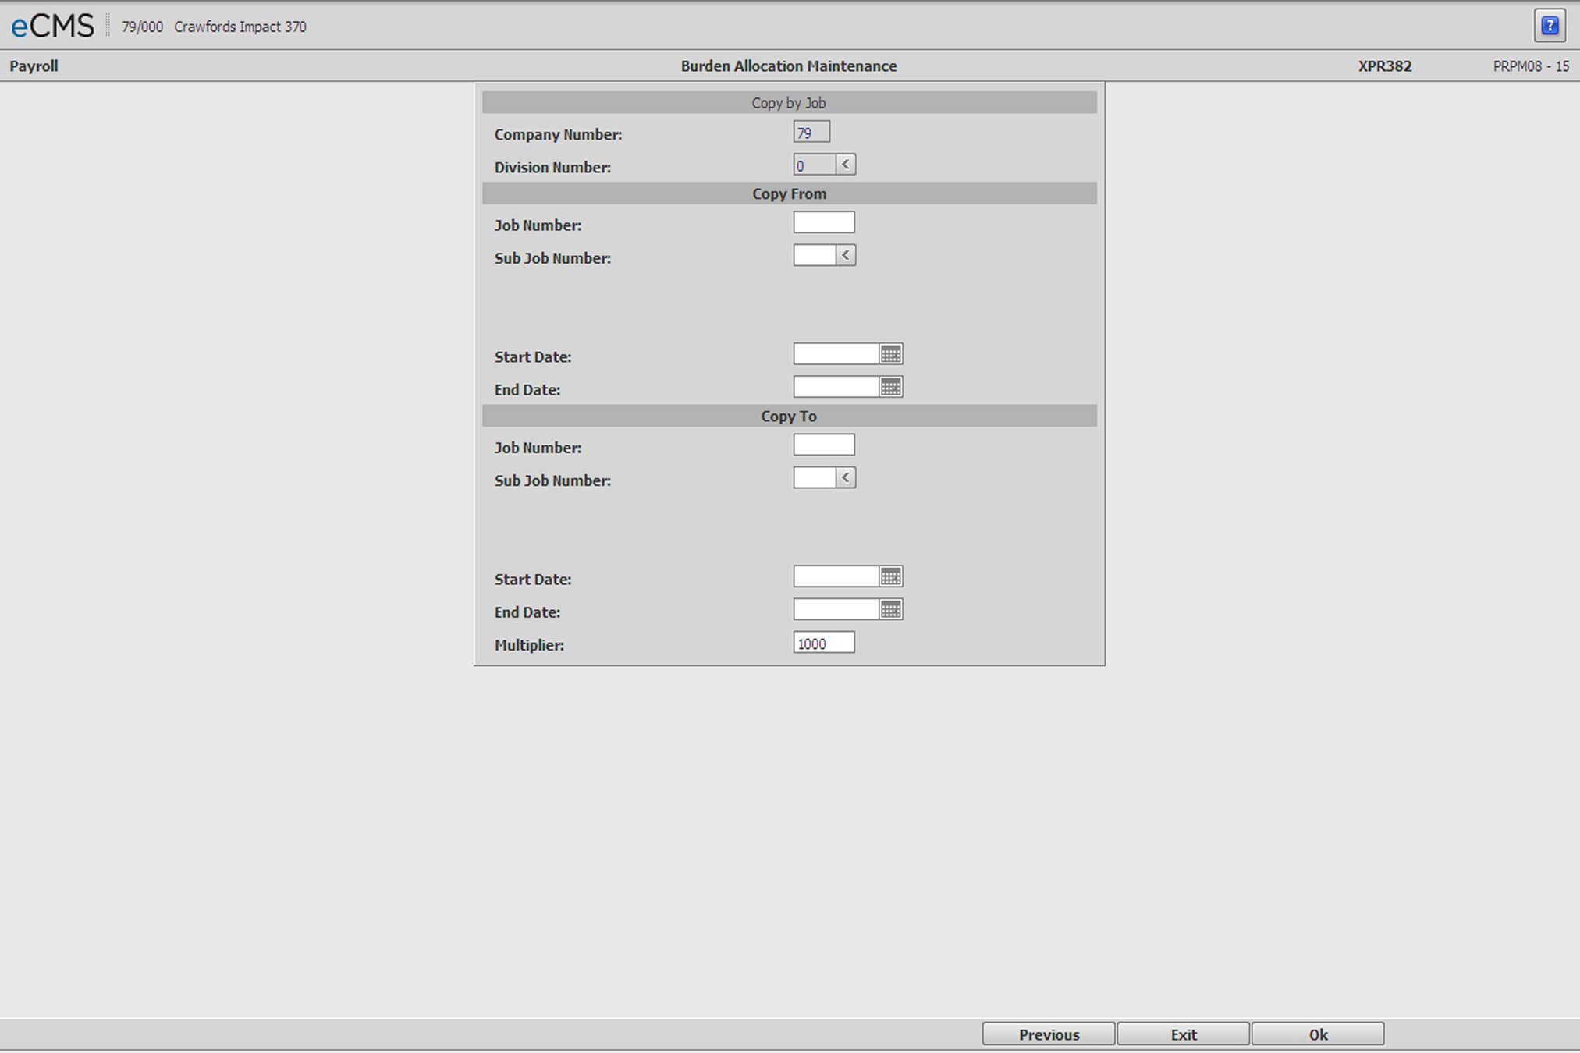
Task: Click the Copy To End Date text box
Action: (x=836, y=608)
